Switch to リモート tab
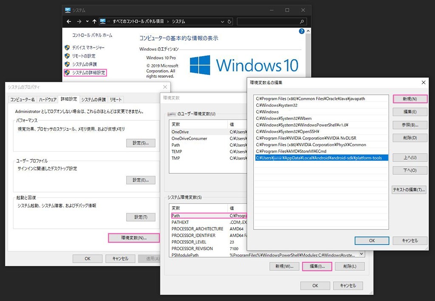The width and height of the screenshot is (435, 301). (116, 99)
